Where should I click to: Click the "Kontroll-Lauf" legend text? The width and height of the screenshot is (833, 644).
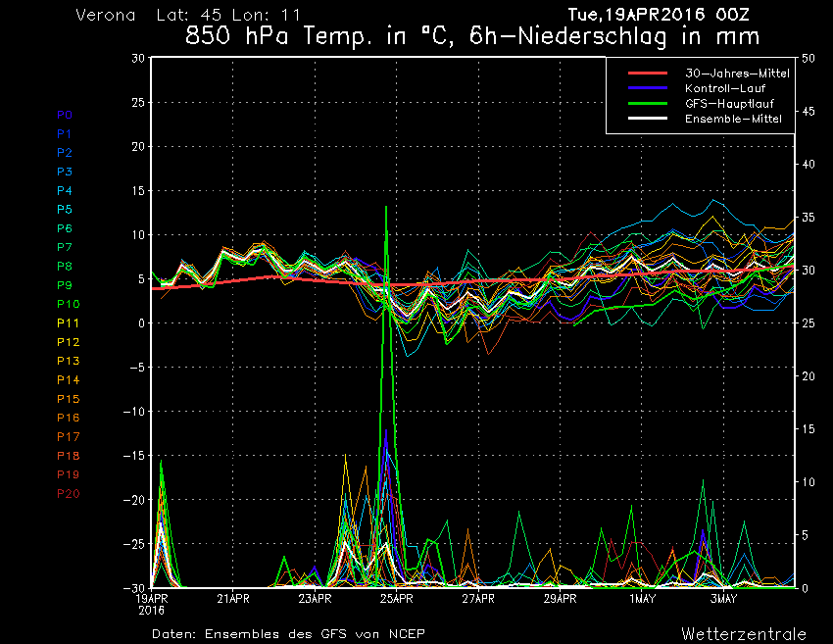click(x=725, y=88)
